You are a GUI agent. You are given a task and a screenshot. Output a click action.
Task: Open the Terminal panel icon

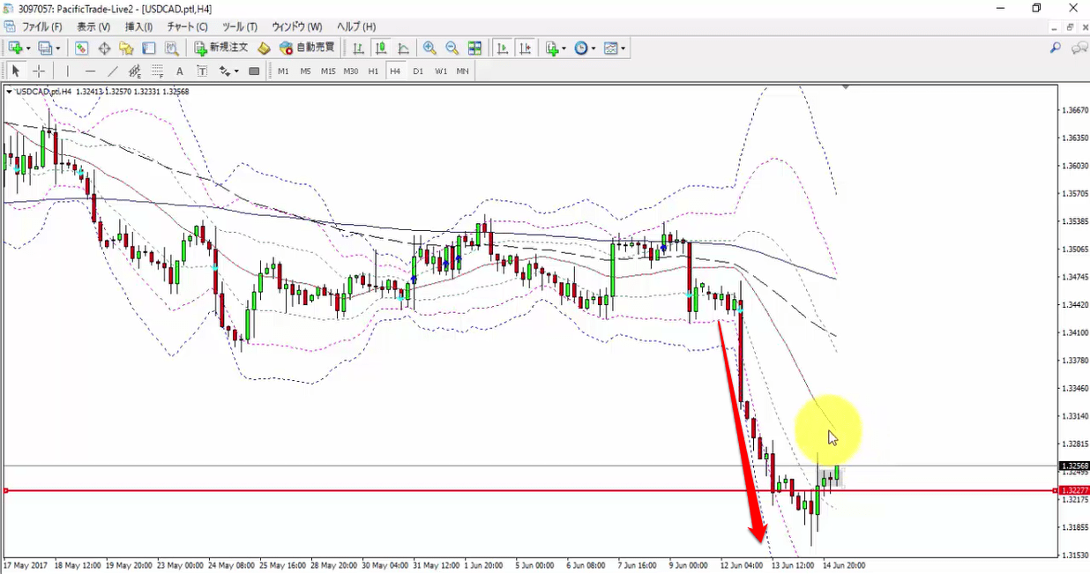coord(149,48)
